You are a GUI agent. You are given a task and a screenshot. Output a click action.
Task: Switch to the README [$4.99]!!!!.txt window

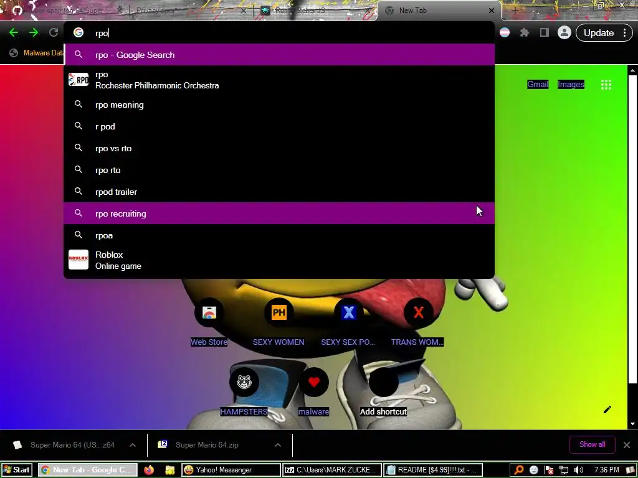point(433,470)
